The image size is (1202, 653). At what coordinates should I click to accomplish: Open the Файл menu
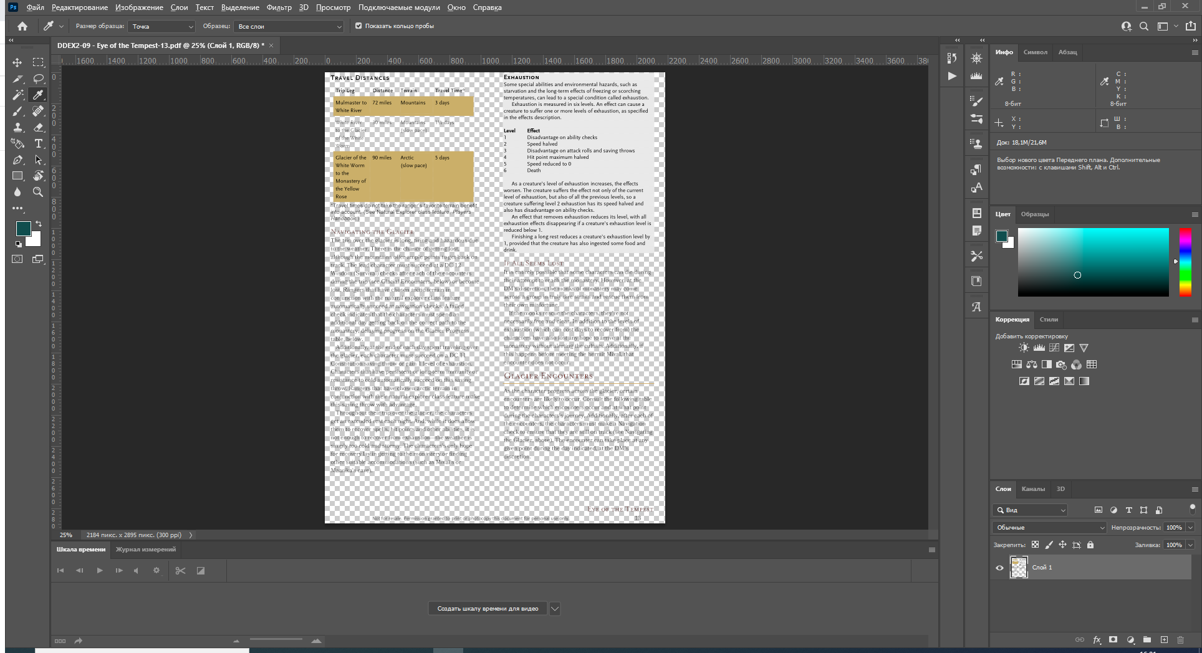[35, 7]
